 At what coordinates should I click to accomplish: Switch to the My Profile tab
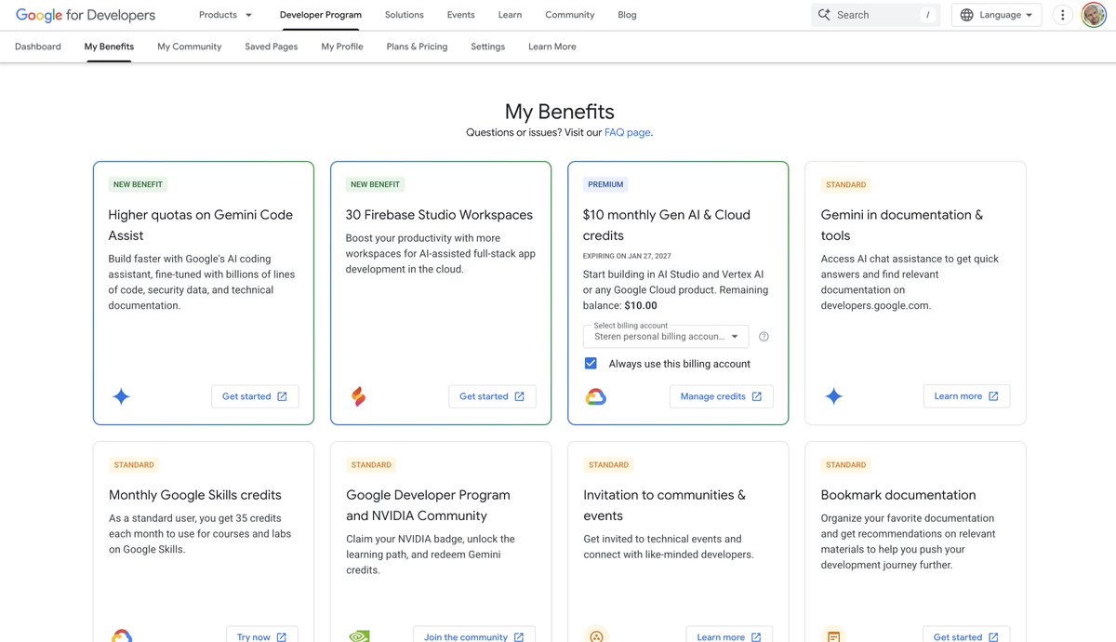pyautogui.click(x=342, y=47)
